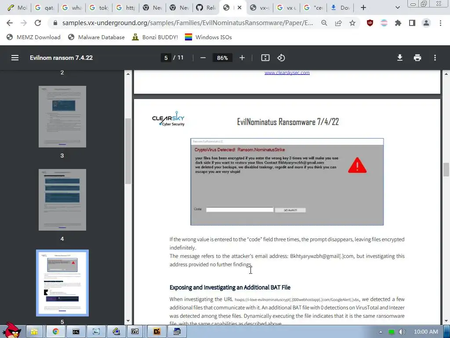Open File Explorer from taskbar

pyautogui.click(x=34, y=332)
